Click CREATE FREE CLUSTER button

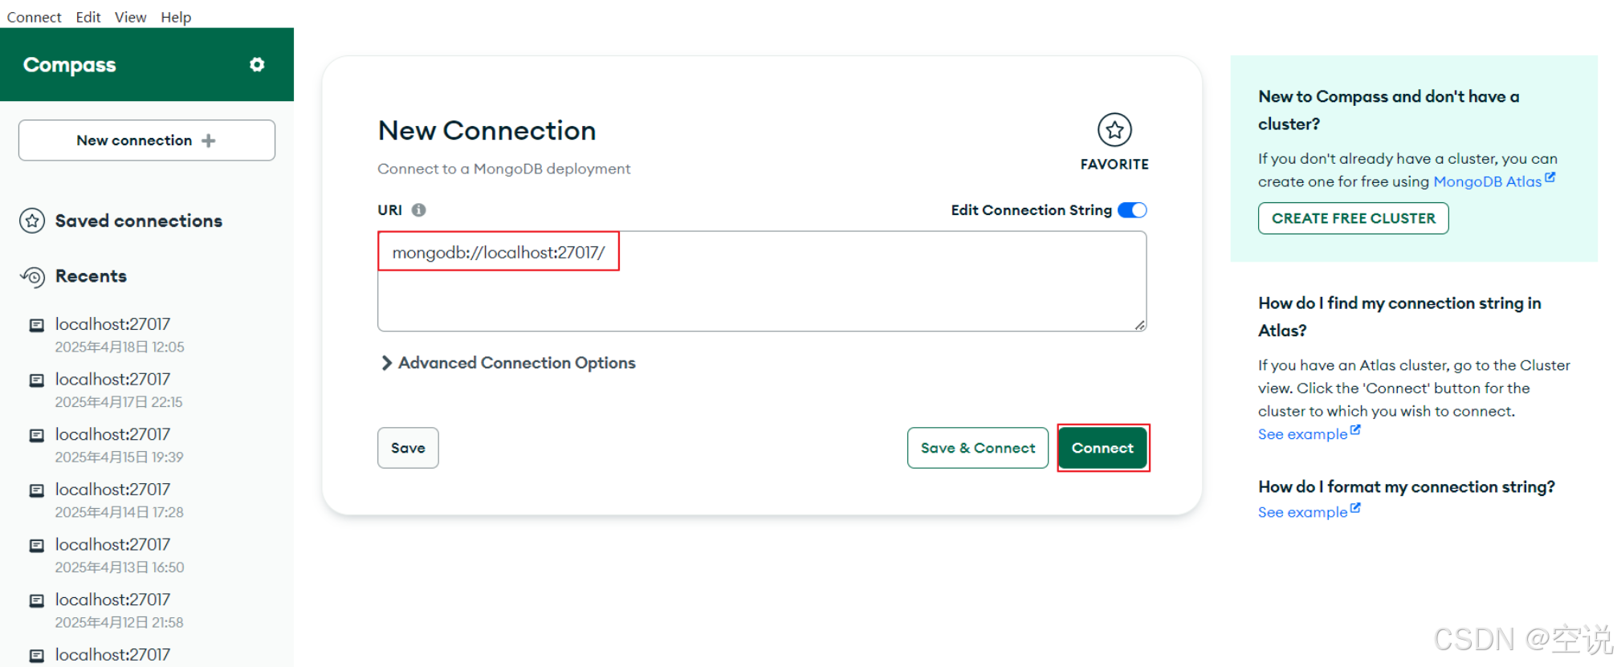click(1353, 218)
